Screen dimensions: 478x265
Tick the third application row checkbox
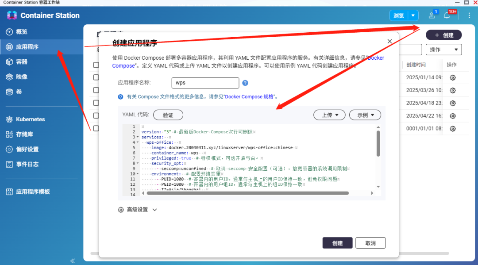click(96, 103)
